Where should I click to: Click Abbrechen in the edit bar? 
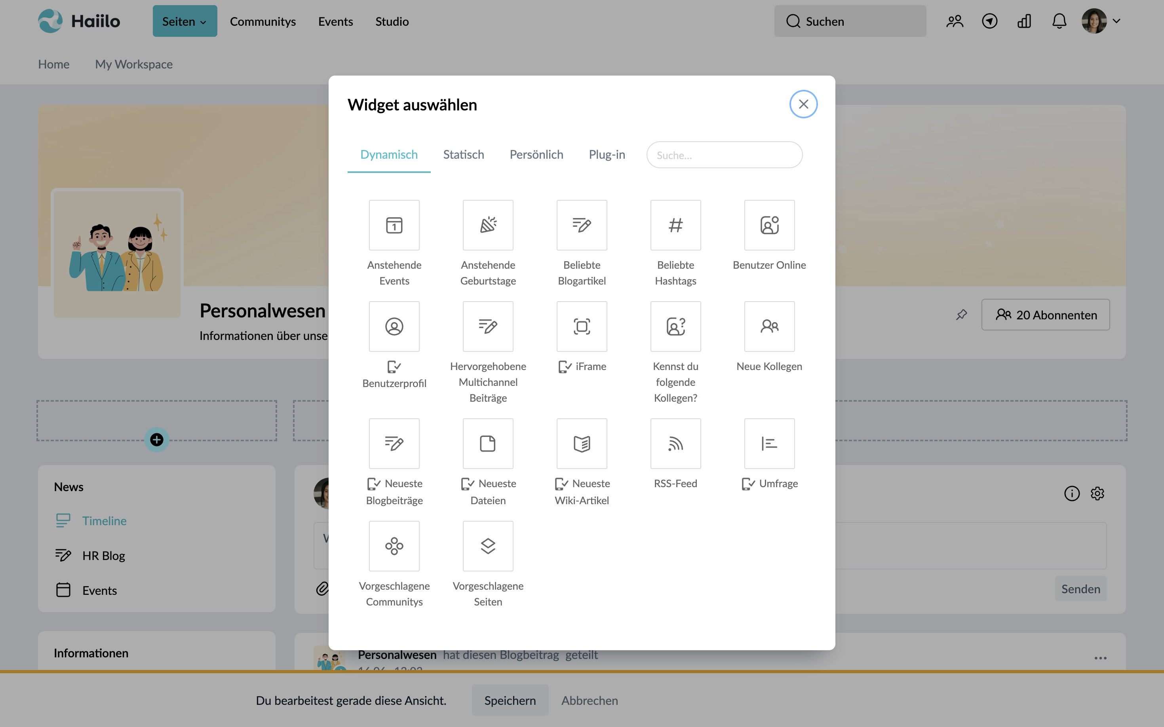[x=589, y=700]
